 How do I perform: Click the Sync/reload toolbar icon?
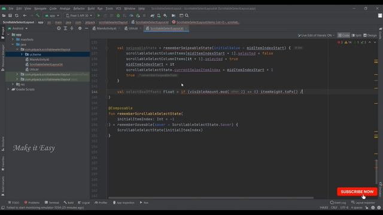click(x=17, y=16)
